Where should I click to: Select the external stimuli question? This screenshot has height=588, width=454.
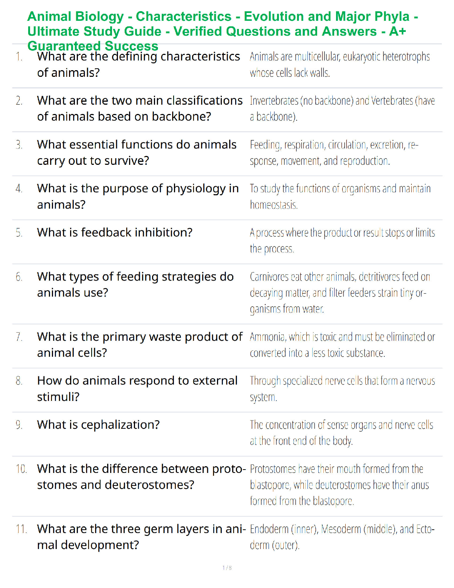pyautogui.click(x=137, y=389)
